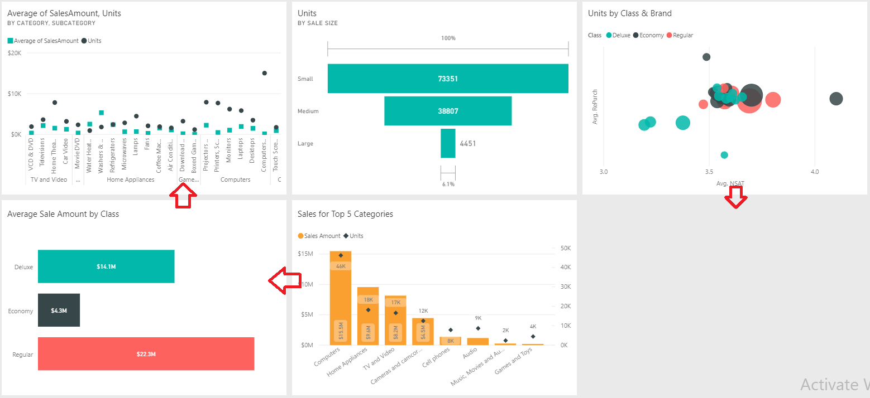Viewport: 870px width, 398px height.
Task: Click the $4.3M Economy bar
Action: (x=59, y=310)
